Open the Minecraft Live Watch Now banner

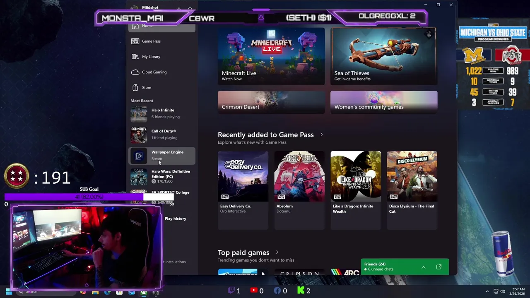point(271,56)
